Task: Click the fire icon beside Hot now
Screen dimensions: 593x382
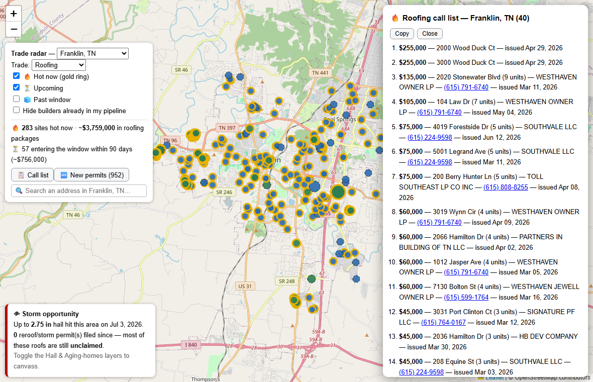Action: (27, 77)
